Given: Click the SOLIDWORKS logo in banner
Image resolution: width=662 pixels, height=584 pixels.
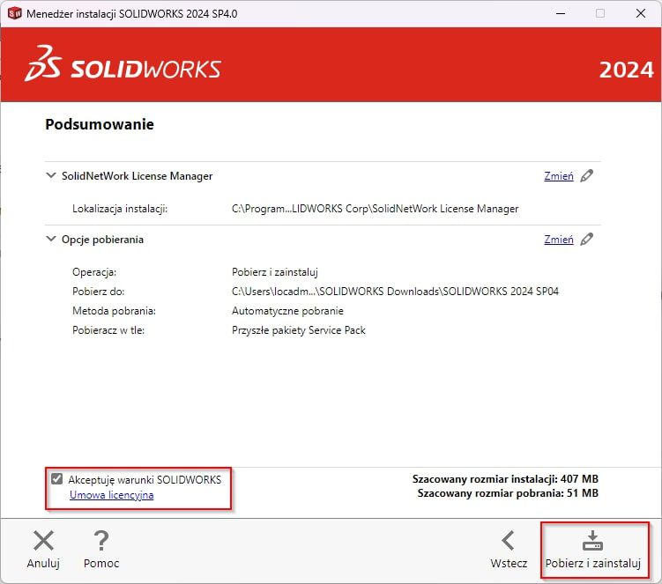Looking at the screenshot, I should point(123,64).
